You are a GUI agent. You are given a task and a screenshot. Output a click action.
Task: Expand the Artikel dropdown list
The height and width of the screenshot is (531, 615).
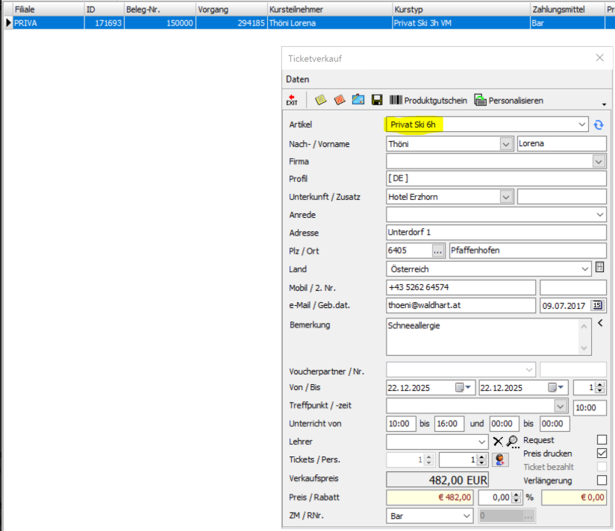pos(582,125)
